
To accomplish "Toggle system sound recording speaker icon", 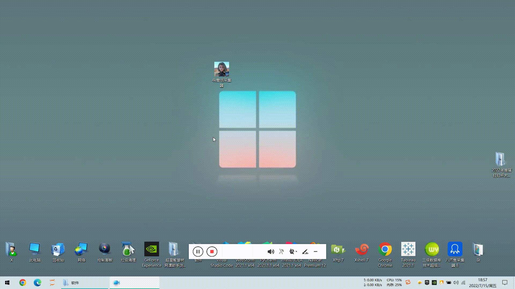I will coord(271,252).
